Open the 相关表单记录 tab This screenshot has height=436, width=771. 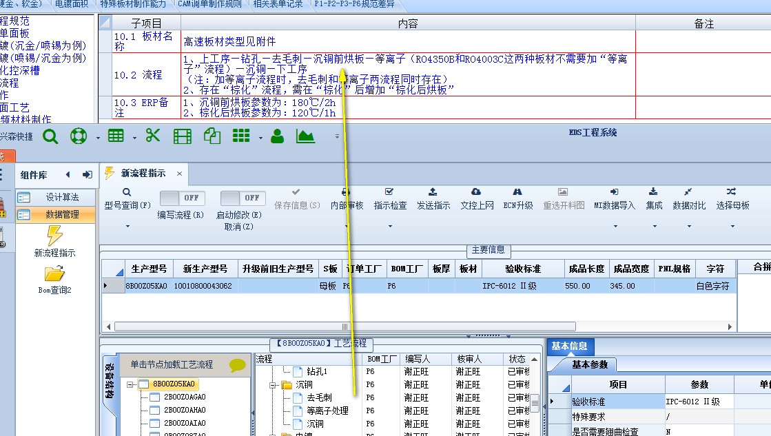[x=278, y=4]
